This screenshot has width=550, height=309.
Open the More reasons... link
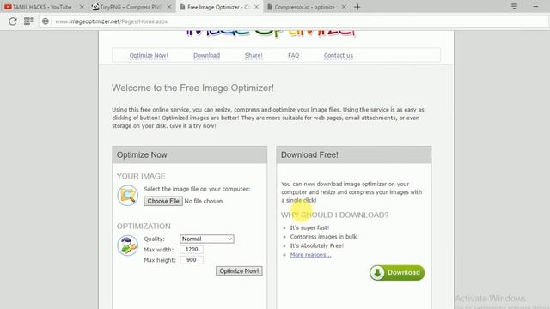(x=310, y=255)
